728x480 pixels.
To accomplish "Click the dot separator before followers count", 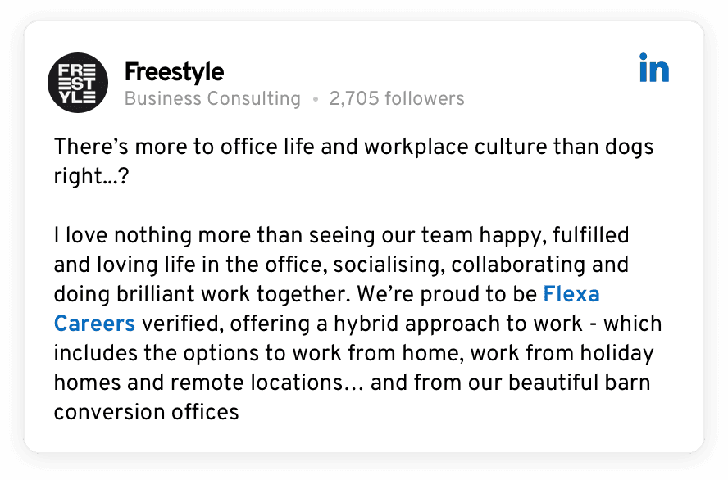I will 315,100.
